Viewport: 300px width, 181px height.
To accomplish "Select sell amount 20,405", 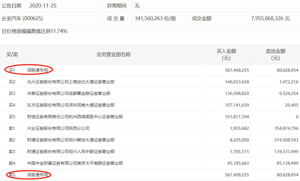I will pyautogui.click(x=292, y=105).
